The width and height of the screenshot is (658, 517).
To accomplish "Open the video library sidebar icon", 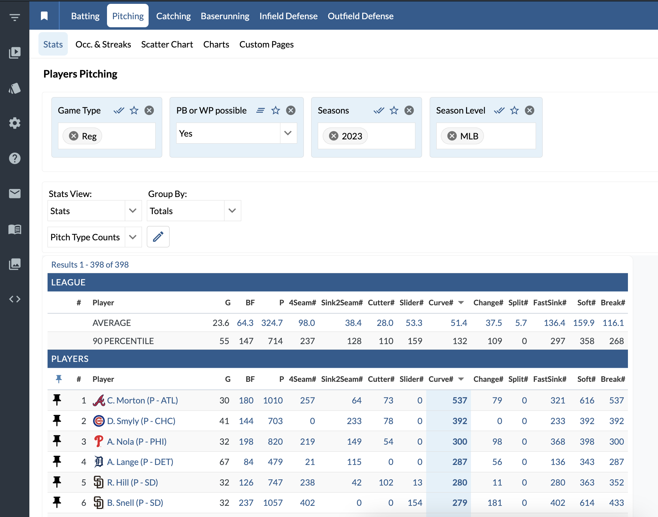I will pos(15,53).
